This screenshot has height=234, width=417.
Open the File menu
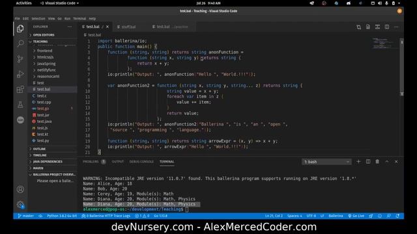click(18, 19)
